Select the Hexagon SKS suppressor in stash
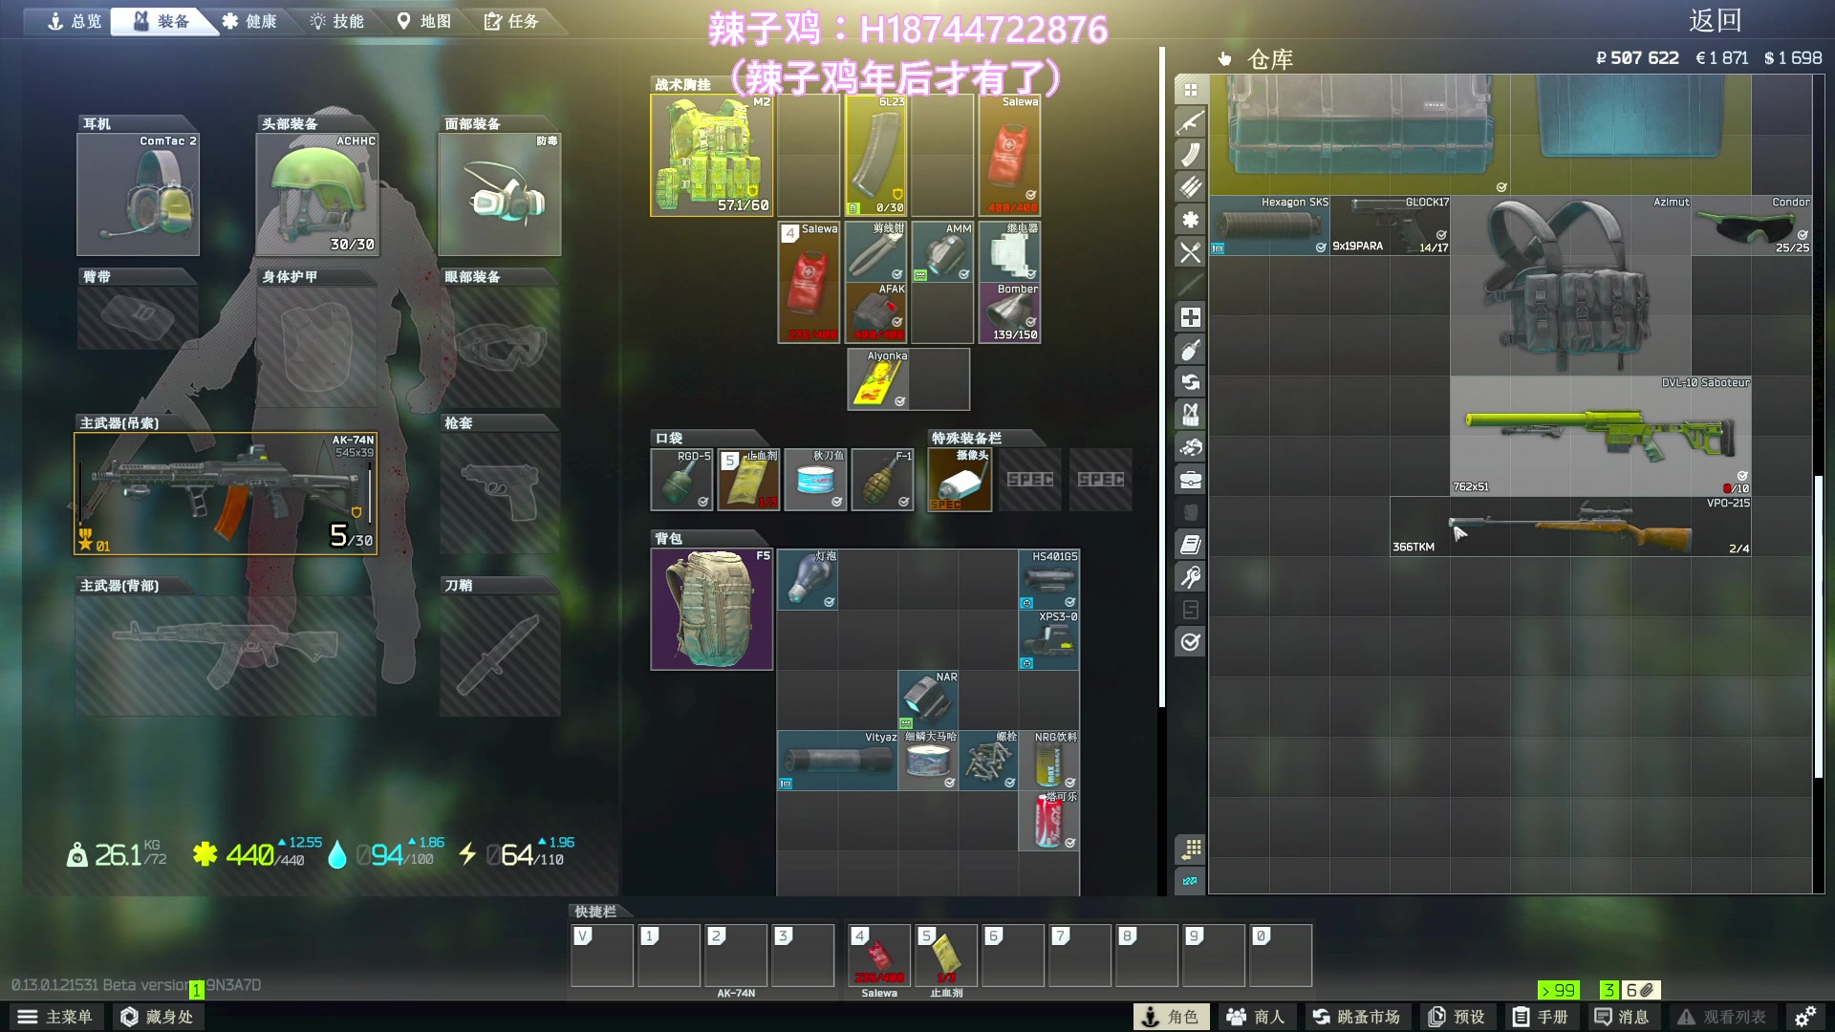 pyautogui.click(x=1270, y=226)
